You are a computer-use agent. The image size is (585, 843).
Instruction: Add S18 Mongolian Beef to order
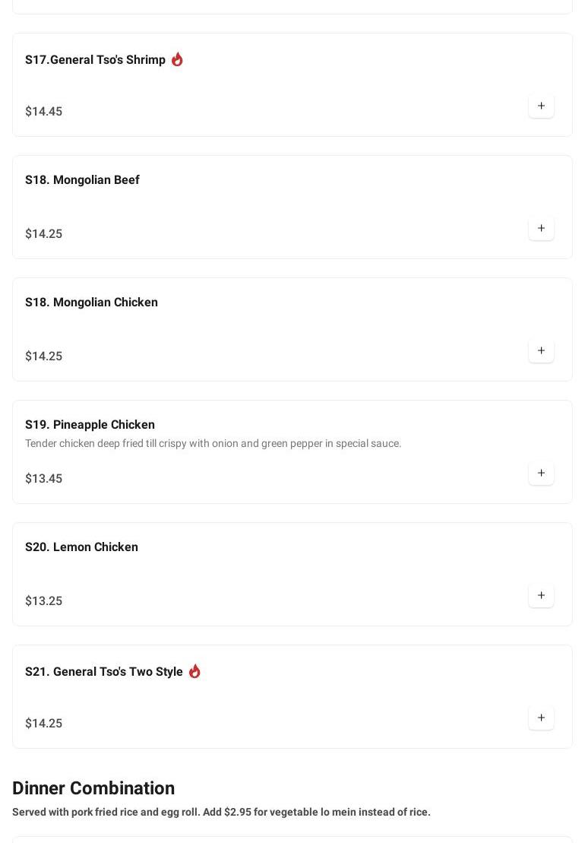541,229
